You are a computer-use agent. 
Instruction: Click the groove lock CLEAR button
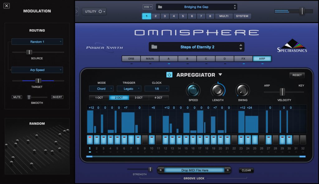[246, 170]
